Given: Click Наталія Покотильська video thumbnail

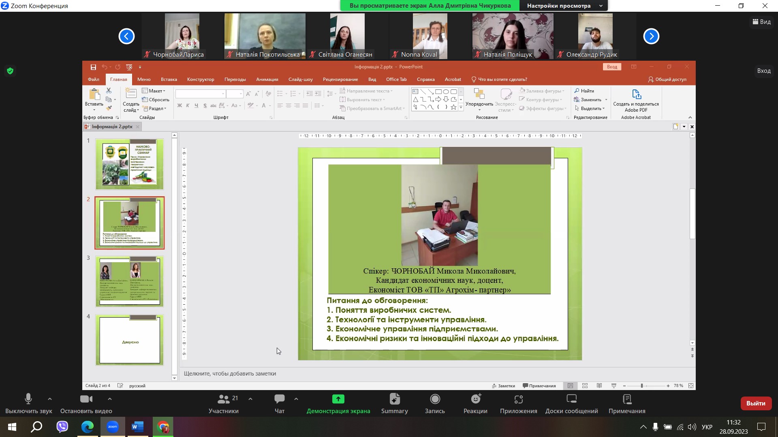Looking at the screenshot, I should pos(265,36).
